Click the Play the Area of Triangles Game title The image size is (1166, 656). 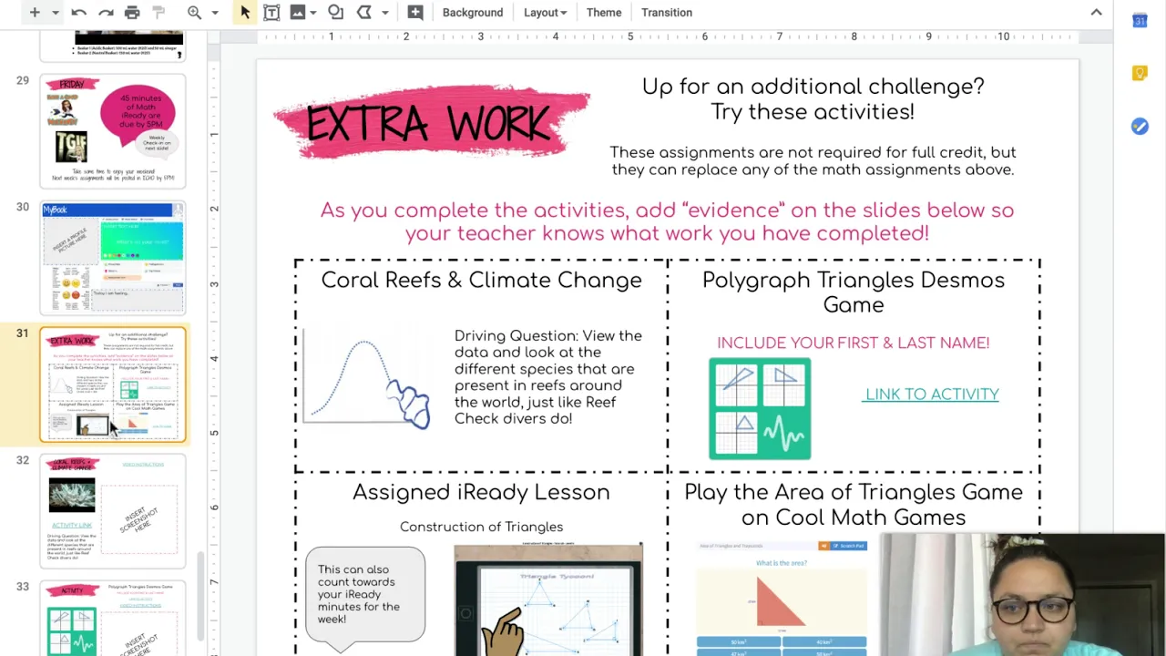pyautogui.click(x=854, y=505)
